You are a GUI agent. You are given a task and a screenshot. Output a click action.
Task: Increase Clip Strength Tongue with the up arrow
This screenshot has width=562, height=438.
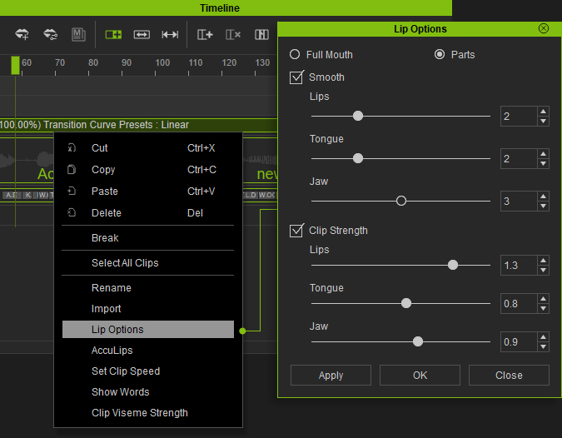point(543,299)
